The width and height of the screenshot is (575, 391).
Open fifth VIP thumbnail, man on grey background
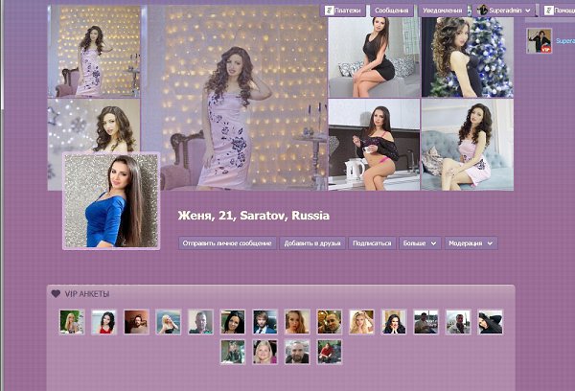(200, 322)
